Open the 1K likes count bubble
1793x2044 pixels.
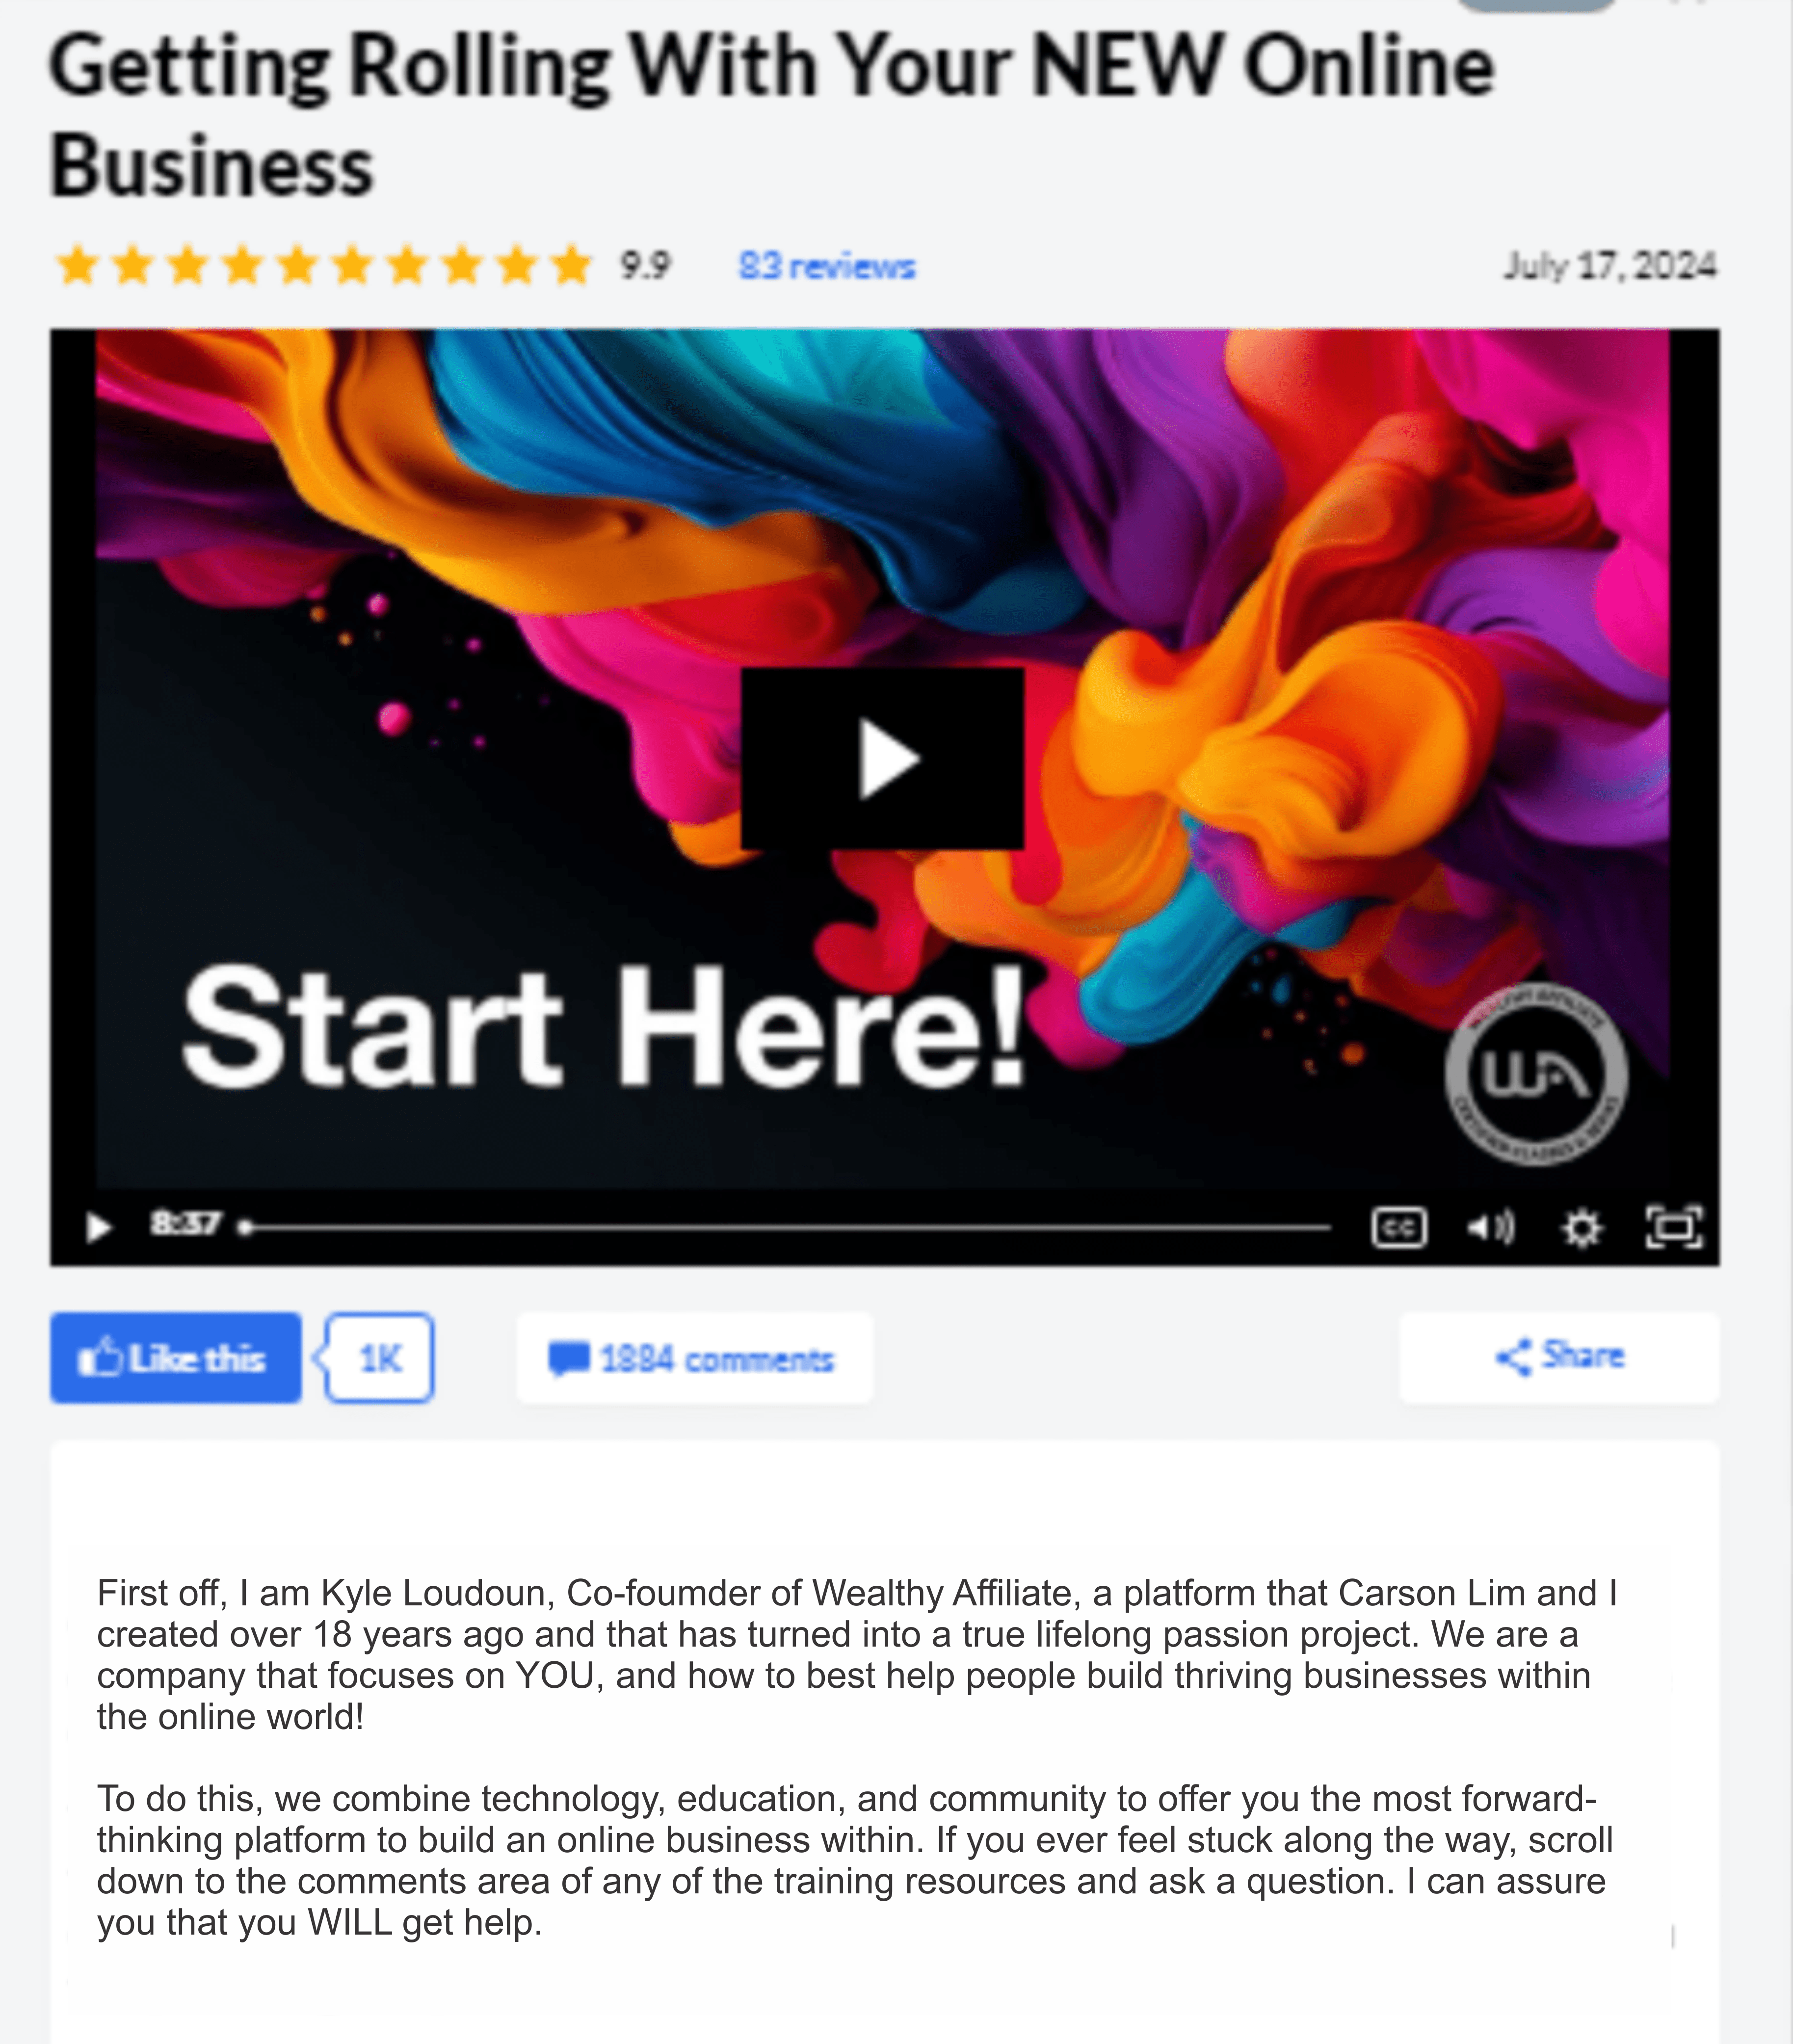click(x=379, y=1358)
